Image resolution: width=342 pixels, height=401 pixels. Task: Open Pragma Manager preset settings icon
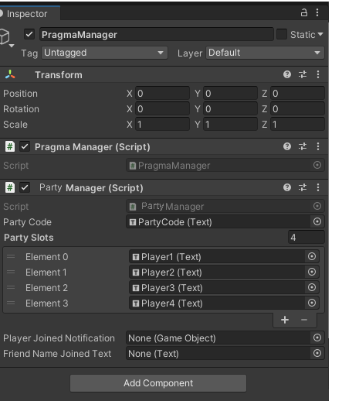pos(303,146)
